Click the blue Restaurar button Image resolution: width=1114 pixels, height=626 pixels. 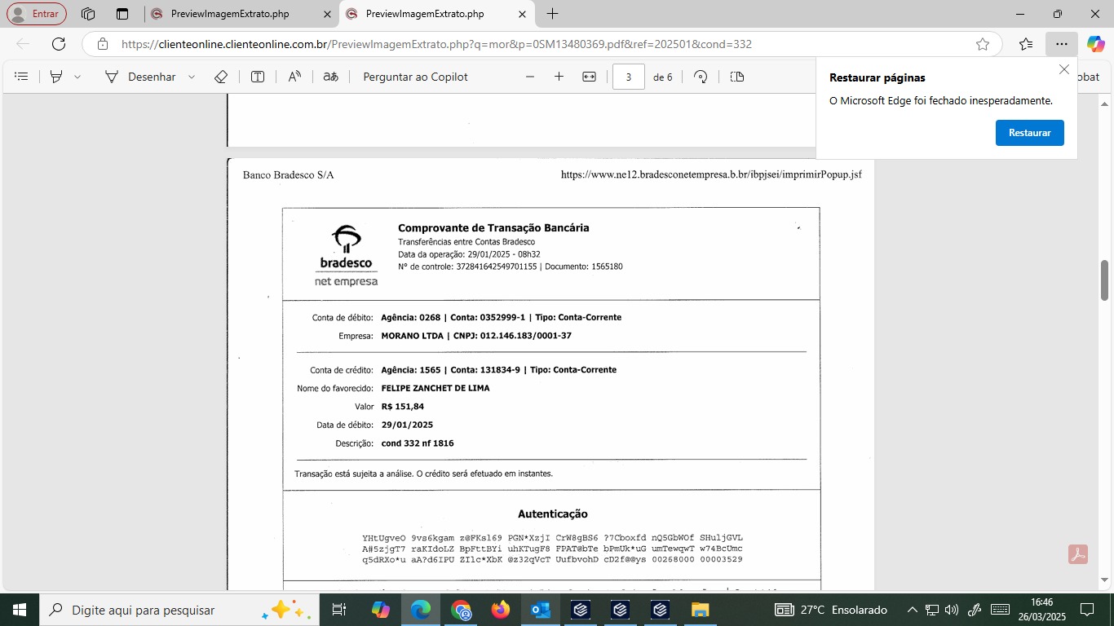(1029, 133)
